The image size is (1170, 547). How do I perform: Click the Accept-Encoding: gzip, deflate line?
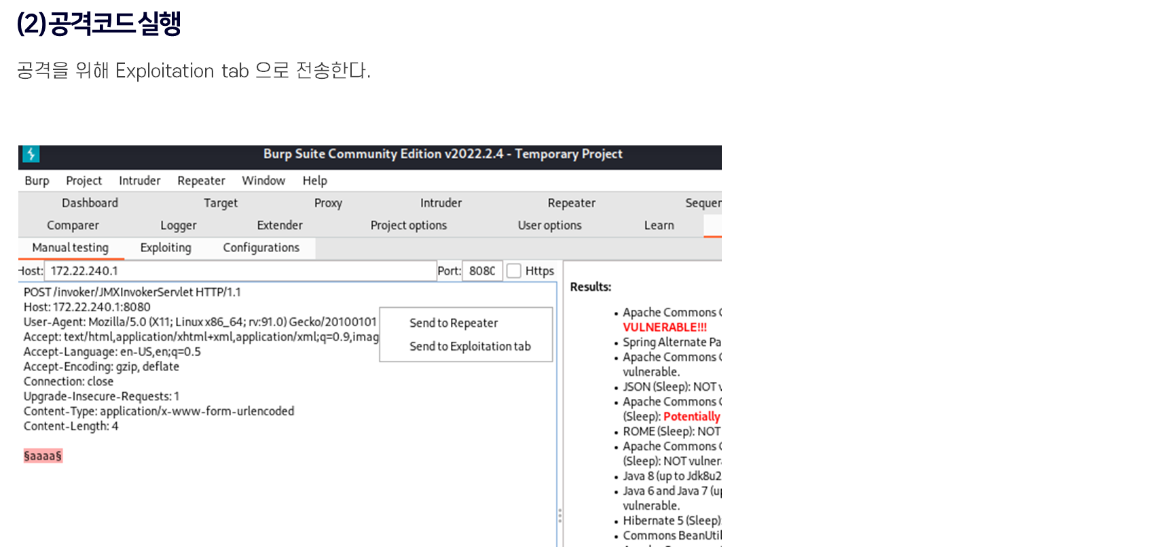101,367
